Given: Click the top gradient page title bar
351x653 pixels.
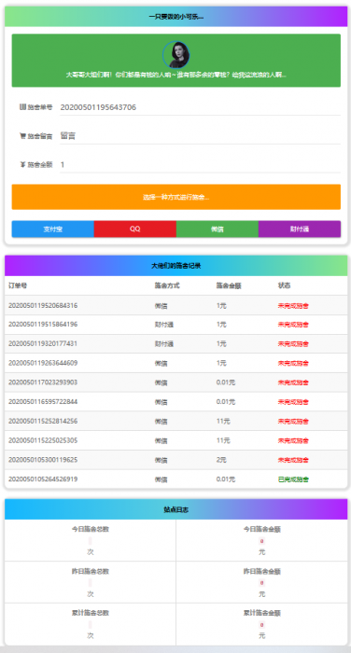Looking at the screenshot, I should click(x=175, y=17).
